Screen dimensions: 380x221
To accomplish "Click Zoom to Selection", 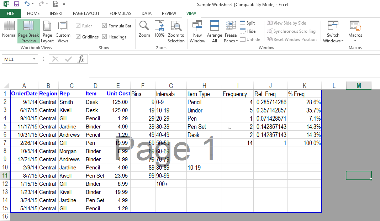I will pyautogui.click(x=176, y=31).
